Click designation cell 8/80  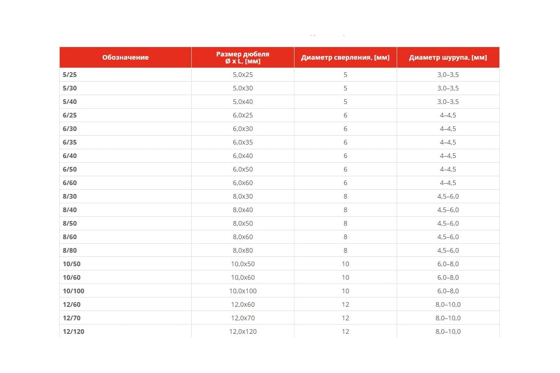pos(70,250)
